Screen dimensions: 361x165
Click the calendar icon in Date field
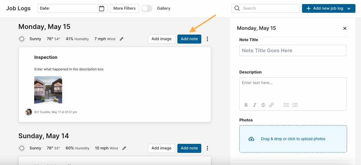click(x=102, y=8)
